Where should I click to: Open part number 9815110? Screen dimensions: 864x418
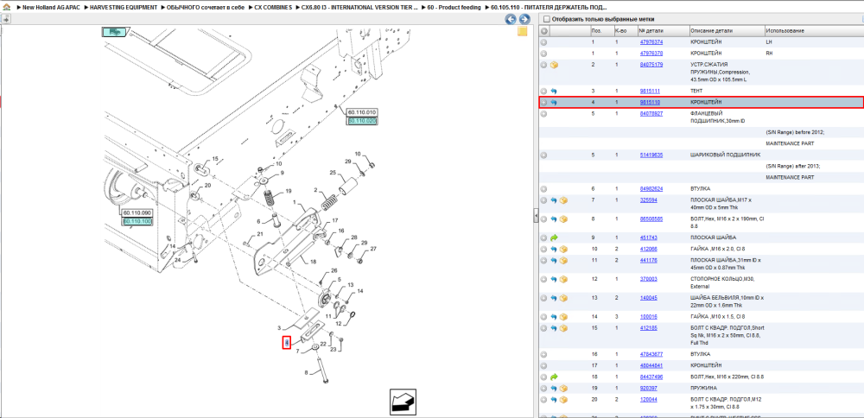[651, 103]
